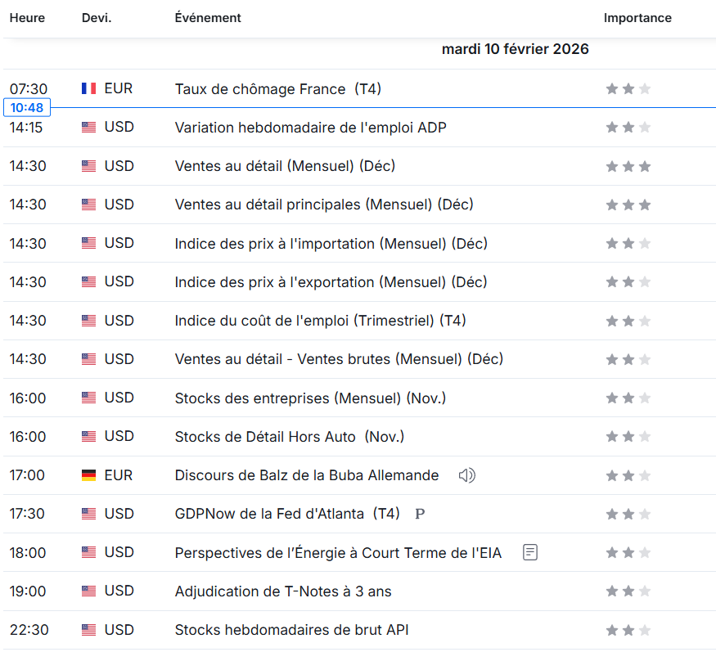The height and width of the screenshot is (652, 716).
Task: Click the 14:15 time cell
Action: point(26,128)
